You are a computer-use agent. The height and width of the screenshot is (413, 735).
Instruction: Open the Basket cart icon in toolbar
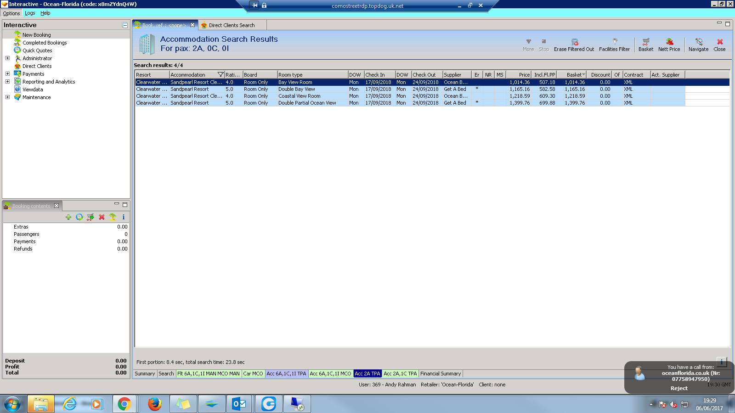(646, 42)
